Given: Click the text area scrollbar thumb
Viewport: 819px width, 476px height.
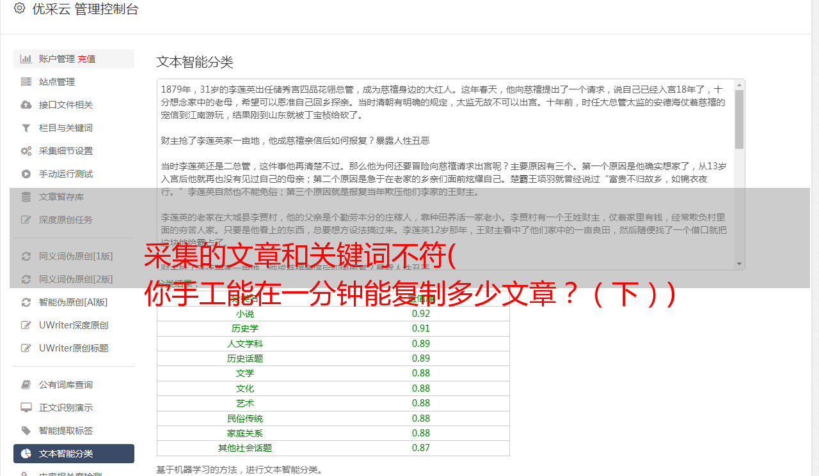Looking at the screenshot, I should pos(739,119).
